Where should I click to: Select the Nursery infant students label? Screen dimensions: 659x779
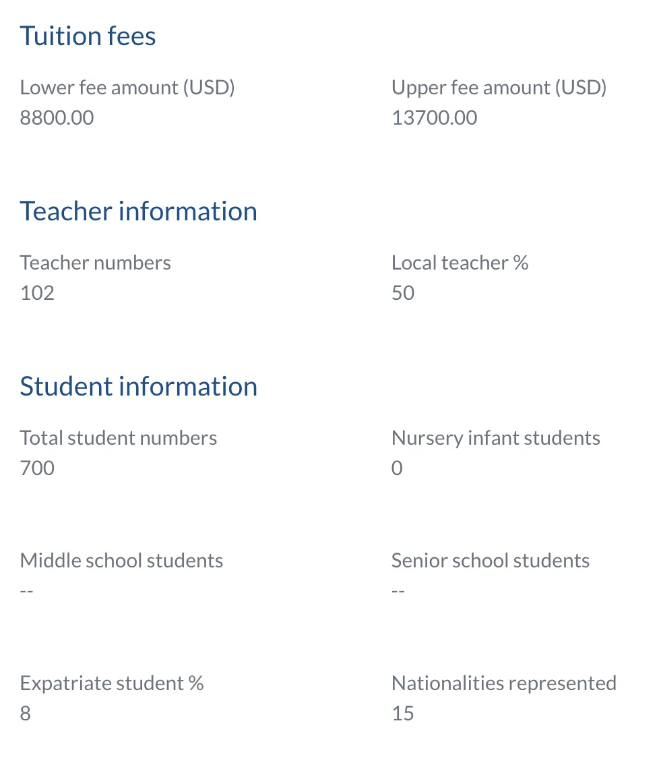point(495,438)
